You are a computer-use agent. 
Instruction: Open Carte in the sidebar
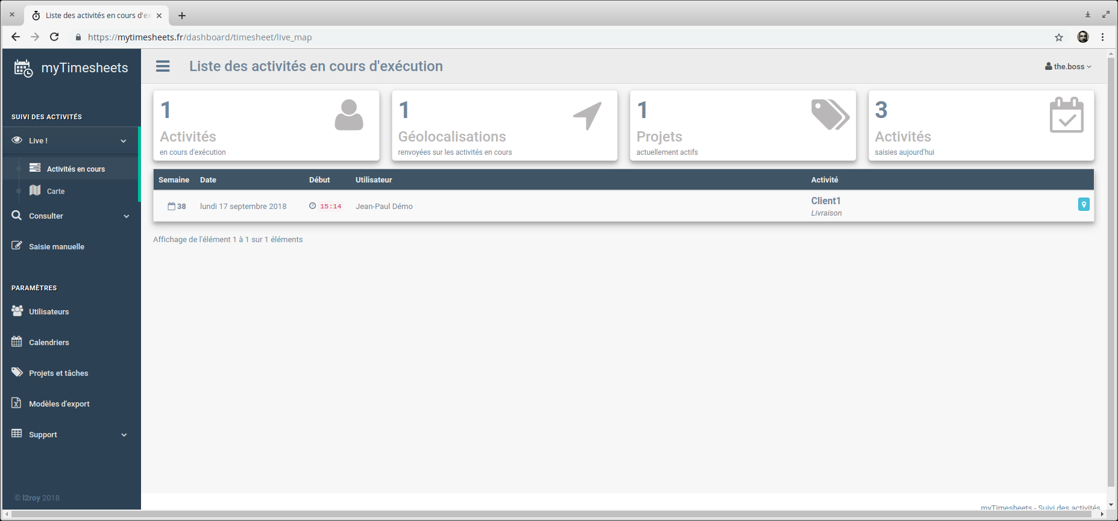tap(55, 192)
